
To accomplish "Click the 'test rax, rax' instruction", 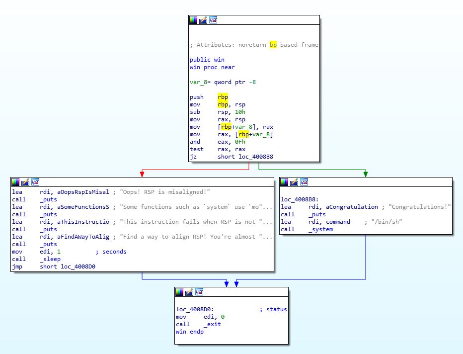I will pos(217,149).
